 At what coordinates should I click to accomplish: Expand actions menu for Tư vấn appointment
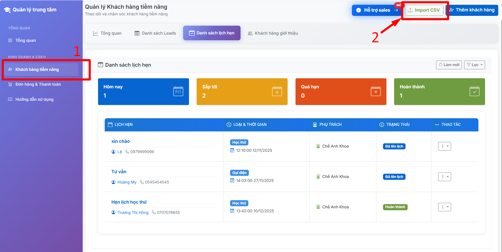tap(444, 177)
